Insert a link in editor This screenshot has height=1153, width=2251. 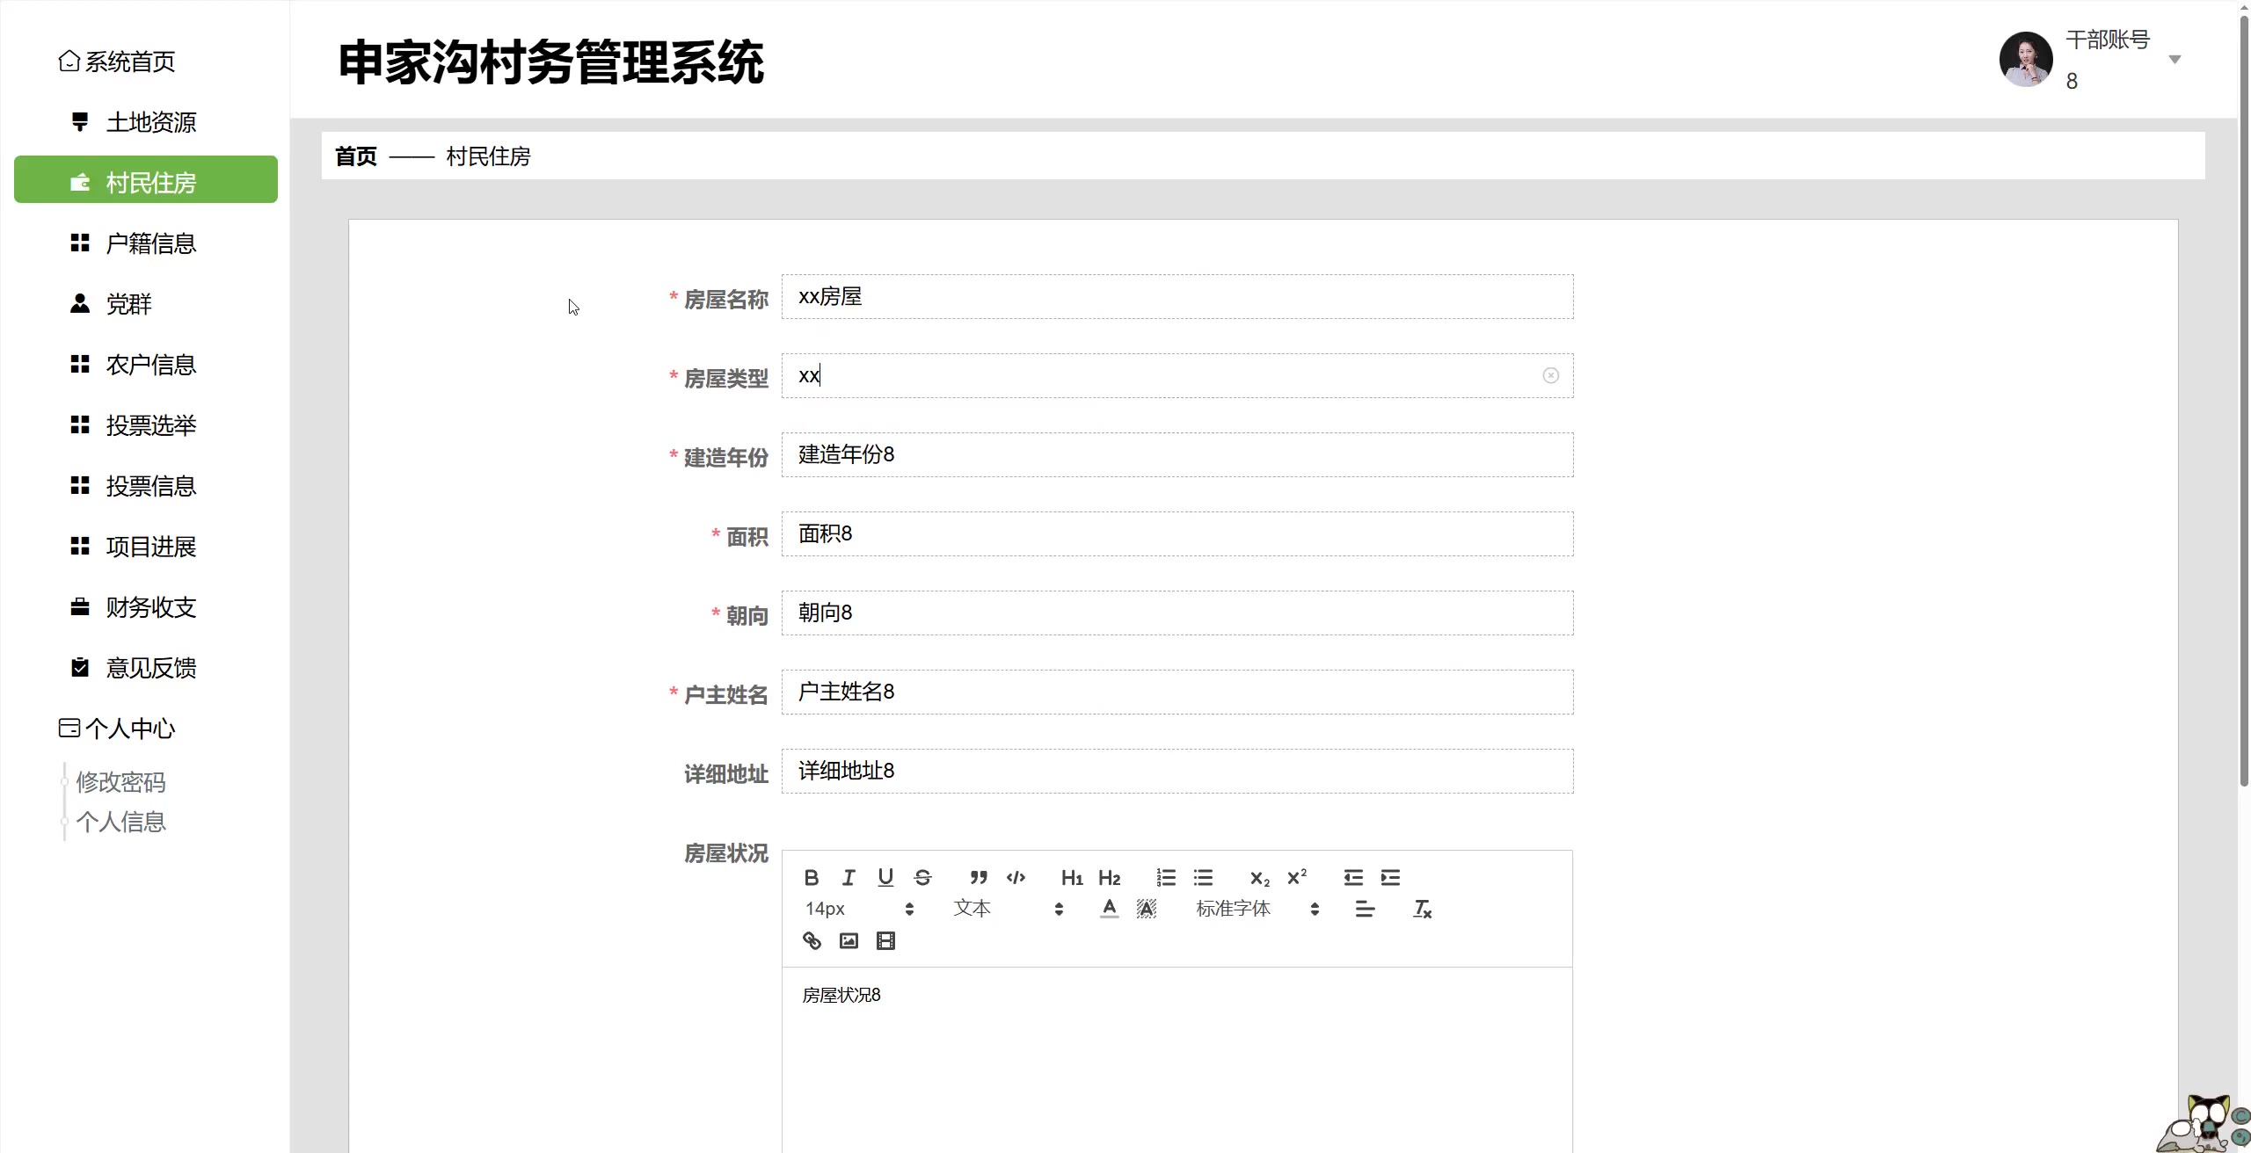812,941
